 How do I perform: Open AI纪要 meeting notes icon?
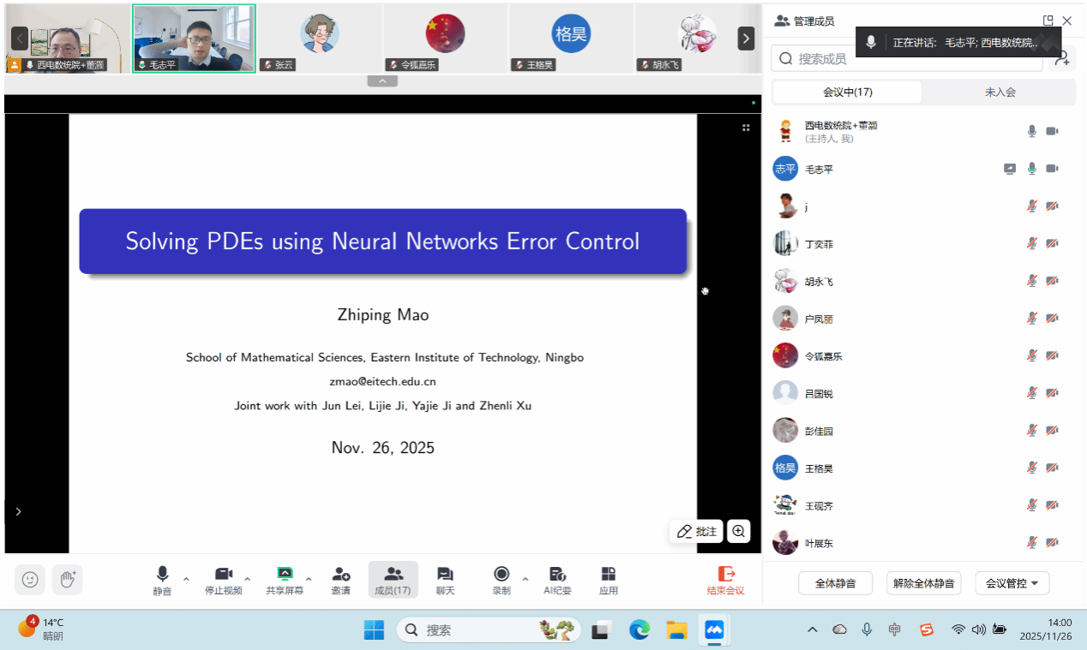tap(557, 579)
